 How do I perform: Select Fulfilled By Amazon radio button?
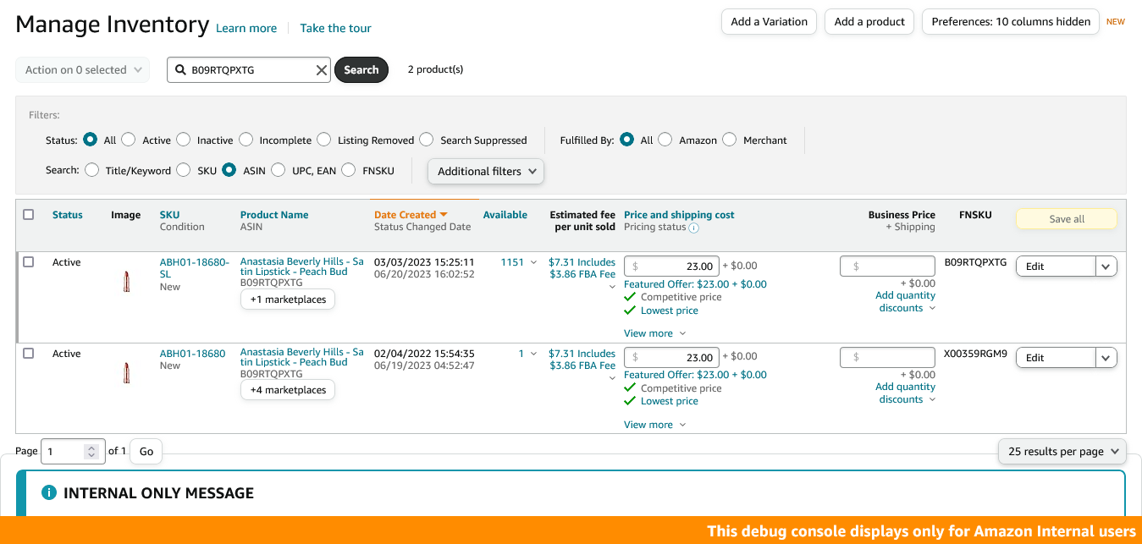pos(665,140)
